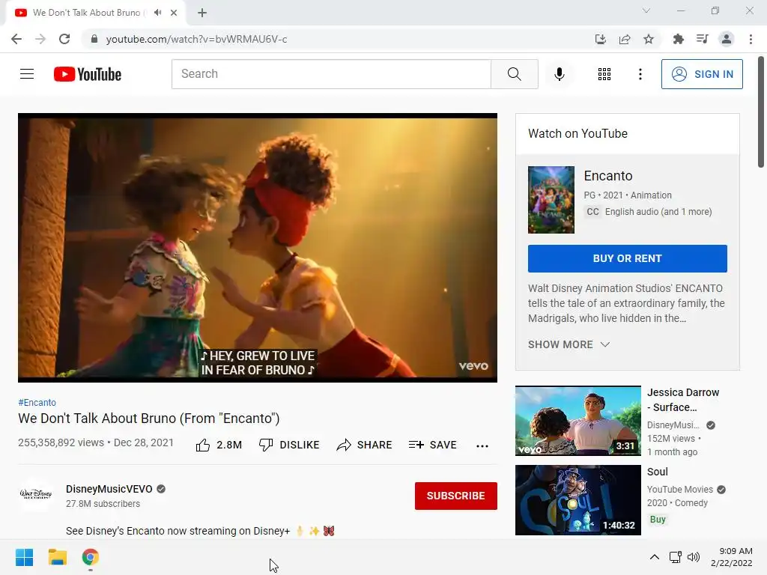The height and width of the screenshot is (575, 767).
Task: Click Buy badge under Soul
Action: click(x=658, y=520)
